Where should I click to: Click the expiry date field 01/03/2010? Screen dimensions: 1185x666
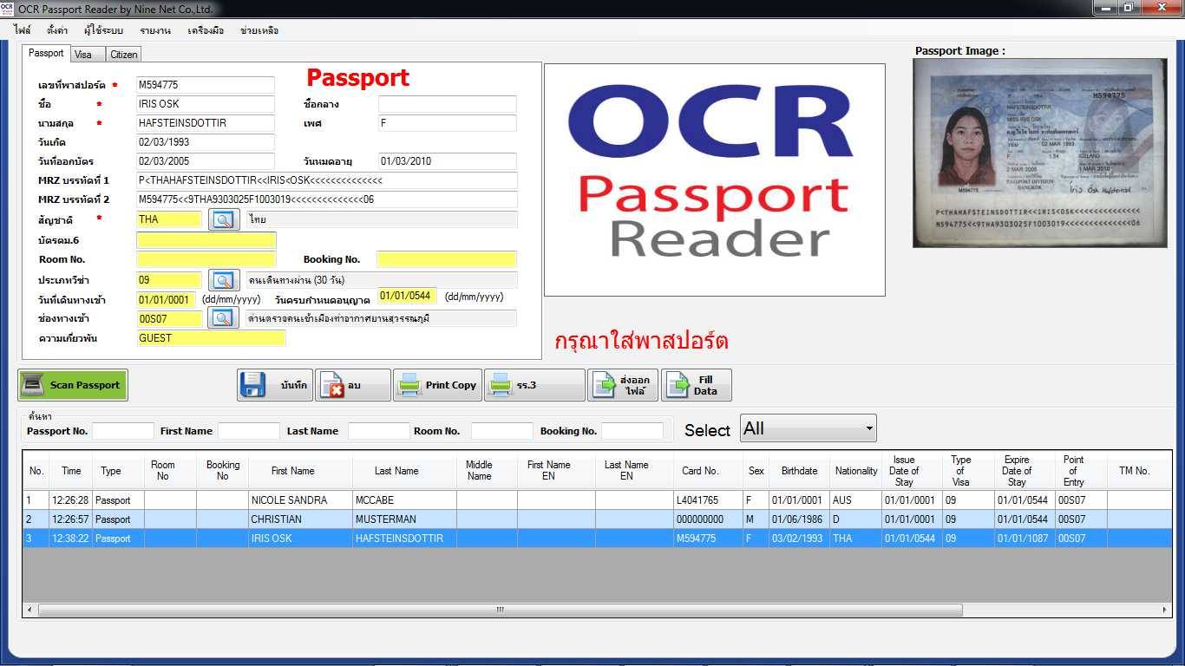[447, 161]
